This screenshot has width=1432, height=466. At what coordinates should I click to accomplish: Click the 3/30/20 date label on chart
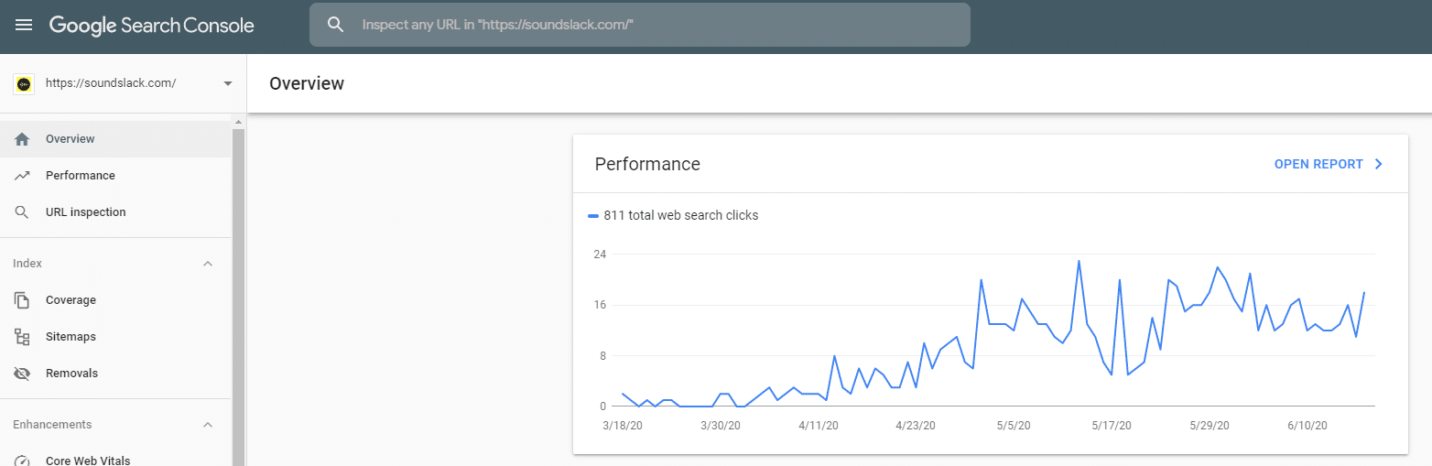(x=719, y=426)
